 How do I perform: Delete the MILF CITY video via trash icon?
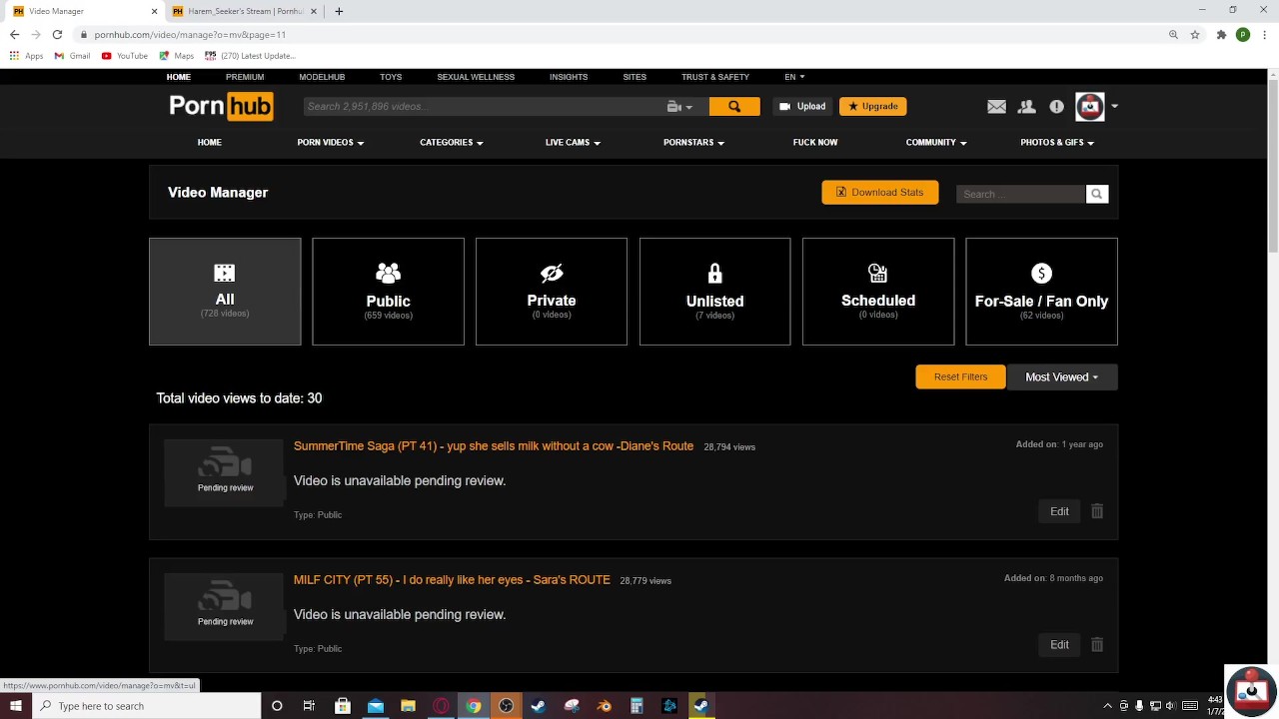pos(1097,645)
